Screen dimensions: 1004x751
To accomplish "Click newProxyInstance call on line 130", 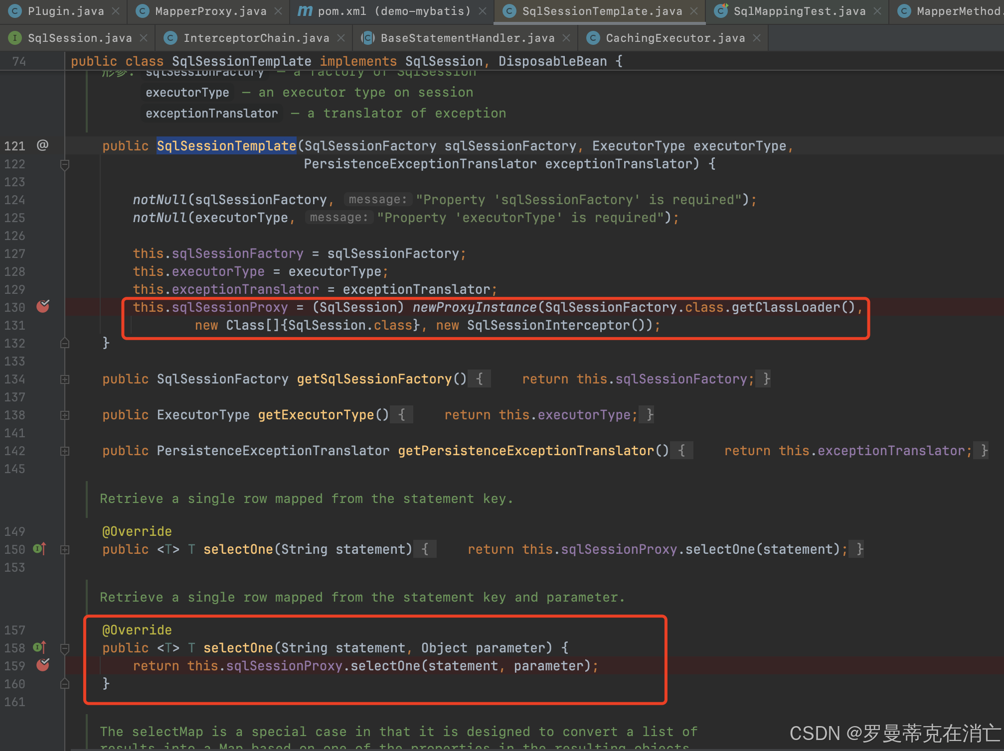I will coord(474,307).
